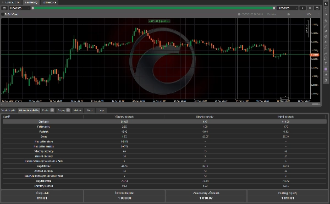Open backtesting settings icon left of start date
This screenshot has width=330, height=204.
tap(4, 8)
